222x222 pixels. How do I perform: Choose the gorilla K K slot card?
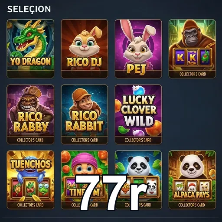pos(192,49)
